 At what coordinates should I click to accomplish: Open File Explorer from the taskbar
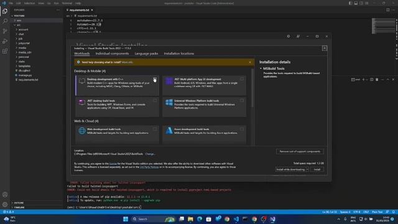click(190, 219)
